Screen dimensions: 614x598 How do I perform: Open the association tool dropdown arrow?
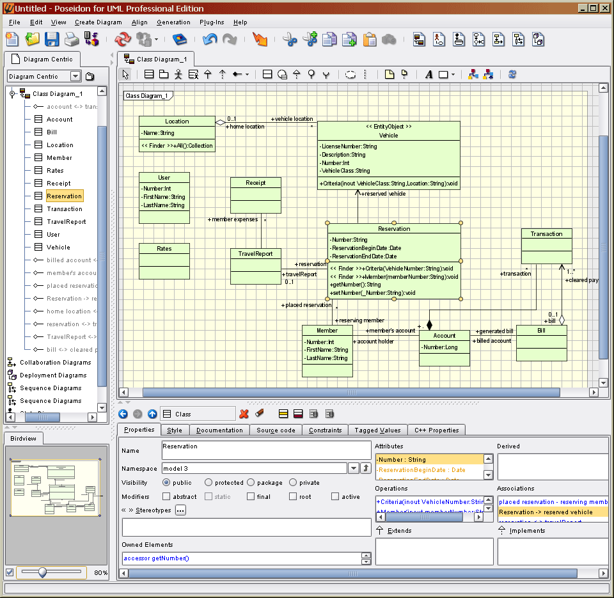tap(247, 74)
